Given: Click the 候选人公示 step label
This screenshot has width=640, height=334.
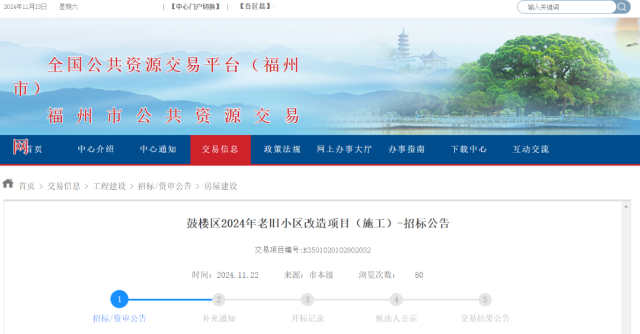Looking at the screenshot, I should [x=396, y=319].
